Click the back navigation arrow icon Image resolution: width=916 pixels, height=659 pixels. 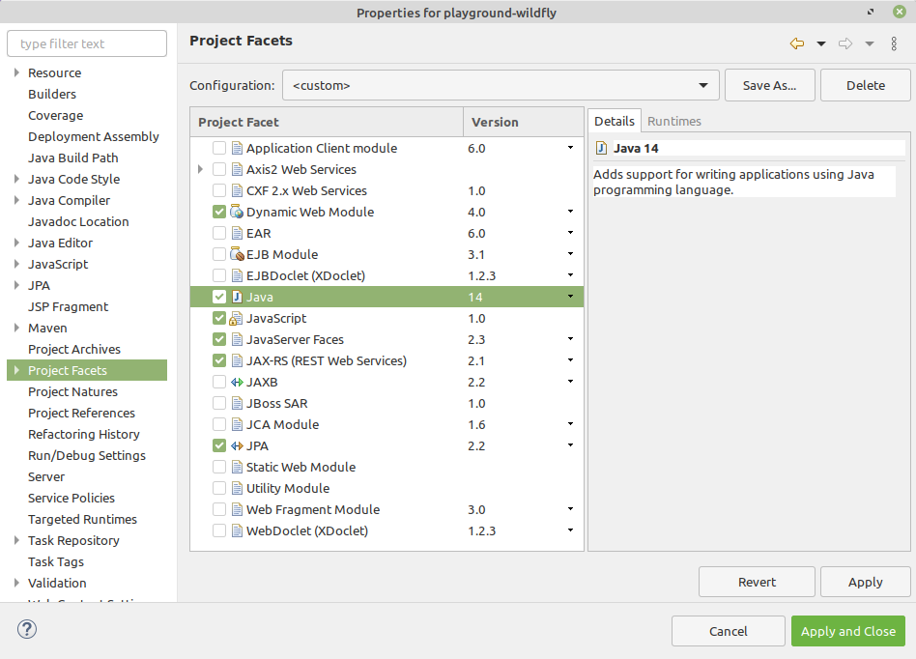point(795,43)
